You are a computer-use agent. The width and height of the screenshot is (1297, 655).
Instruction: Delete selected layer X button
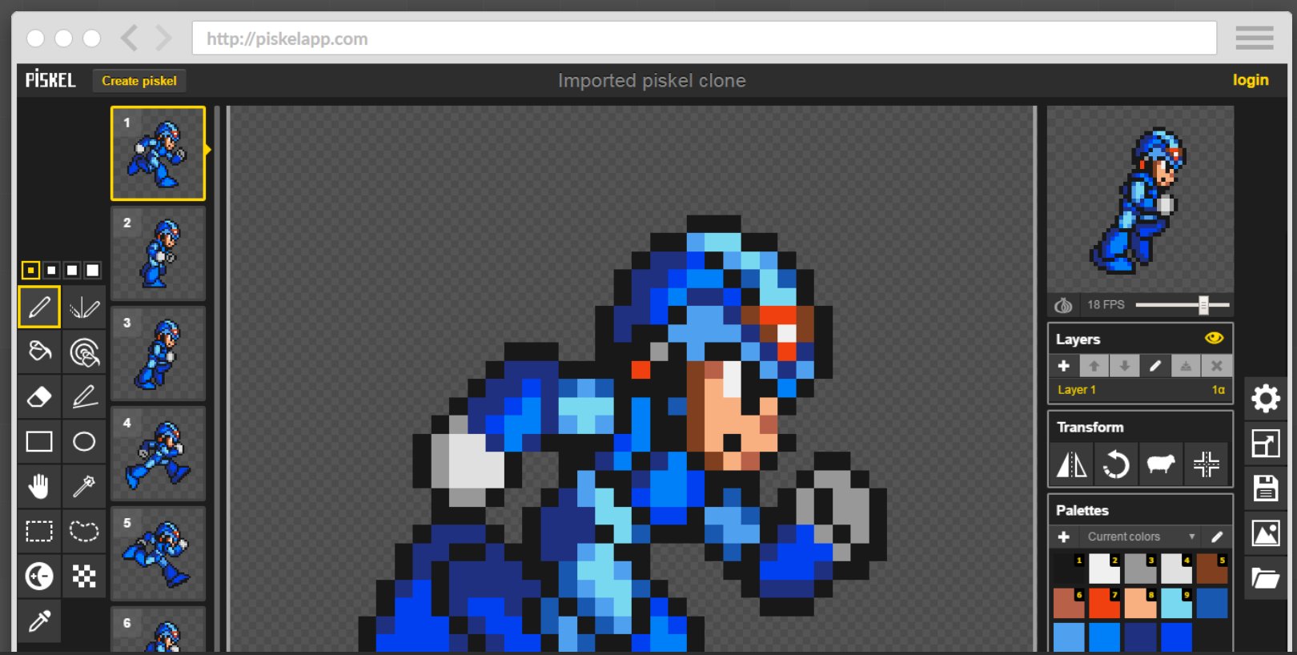point(1216,366)
